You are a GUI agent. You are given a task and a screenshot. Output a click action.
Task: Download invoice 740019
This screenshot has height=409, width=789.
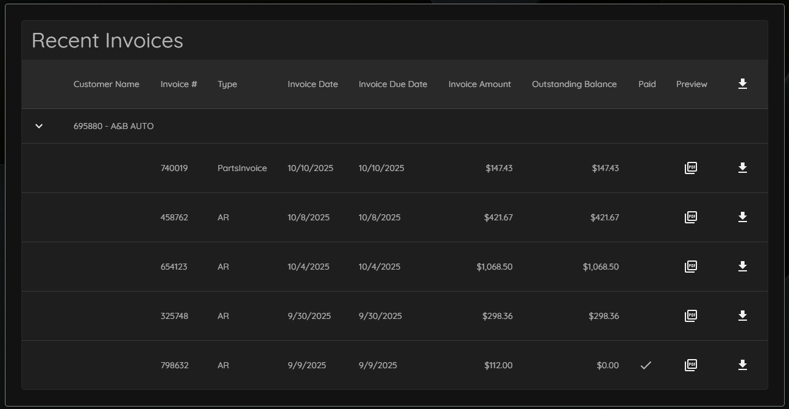tap(742, 168)
